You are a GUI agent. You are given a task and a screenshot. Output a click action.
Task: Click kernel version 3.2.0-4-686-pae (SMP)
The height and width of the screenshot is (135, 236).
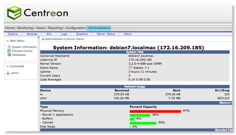(x=145, y=64)
